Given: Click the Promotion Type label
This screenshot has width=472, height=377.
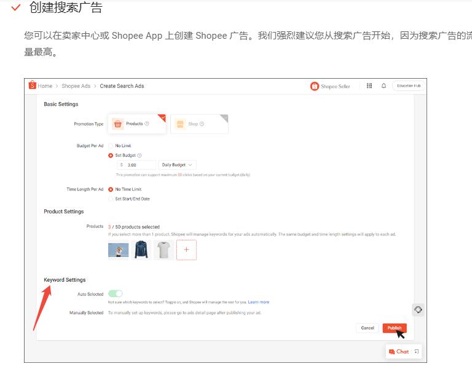Looking at the screenshot, I should [x=88, y=124].
